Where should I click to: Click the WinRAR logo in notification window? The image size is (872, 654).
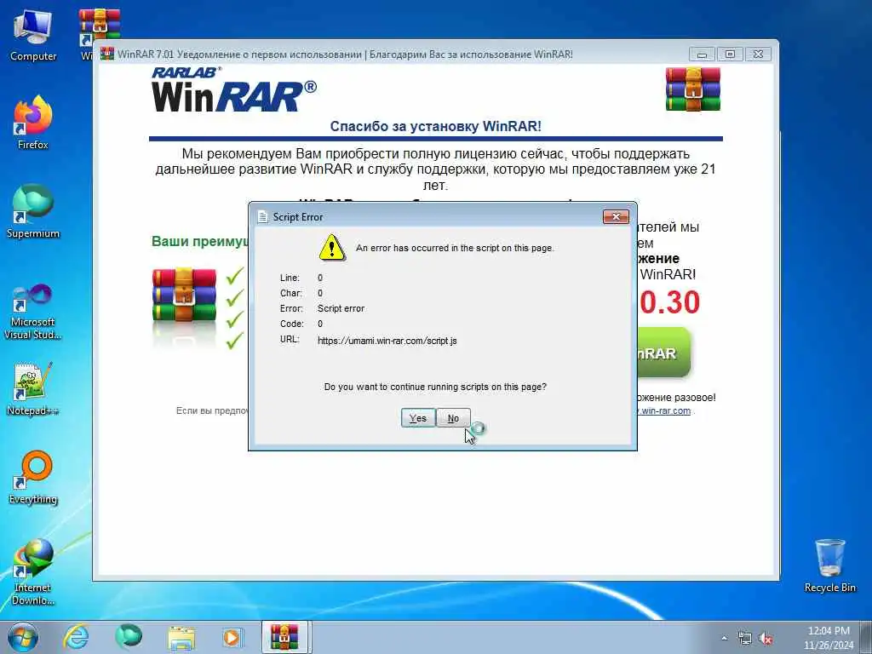233,89
